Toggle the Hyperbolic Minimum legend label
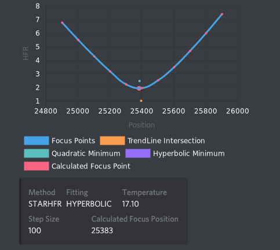280x250 pixels. (189, 153)
